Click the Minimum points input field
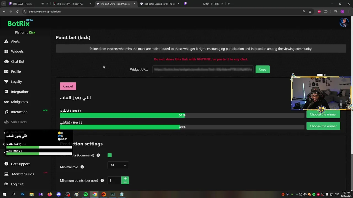 114,180
